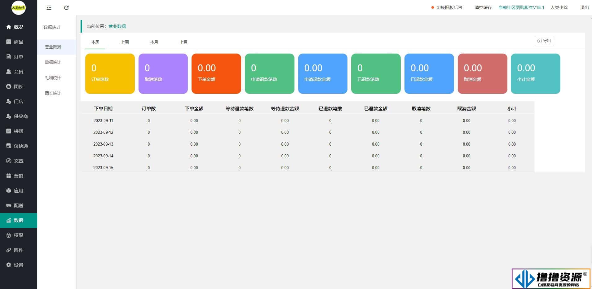Click the 人类小徐 username

[559, 7]
